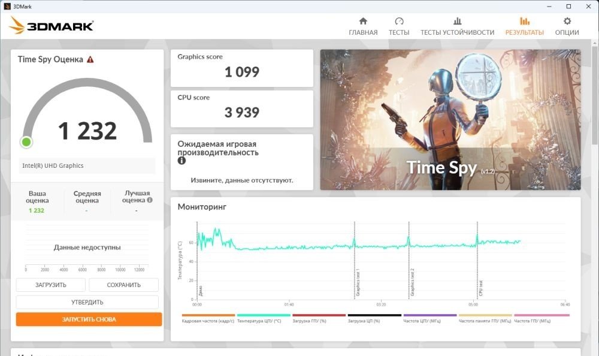Select the РЕЗУЛЬТАТЫ tab
599x356 pixels.
(x=525, y=26)
